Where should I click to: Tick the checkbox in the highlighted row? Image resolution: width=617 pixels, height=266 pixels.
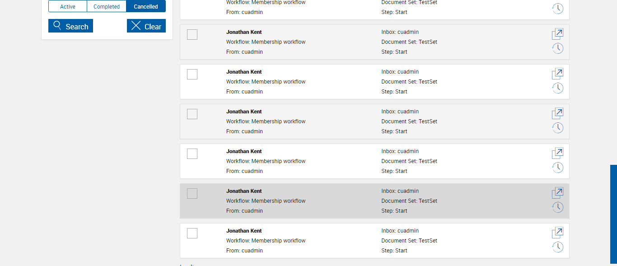(192, 194)
